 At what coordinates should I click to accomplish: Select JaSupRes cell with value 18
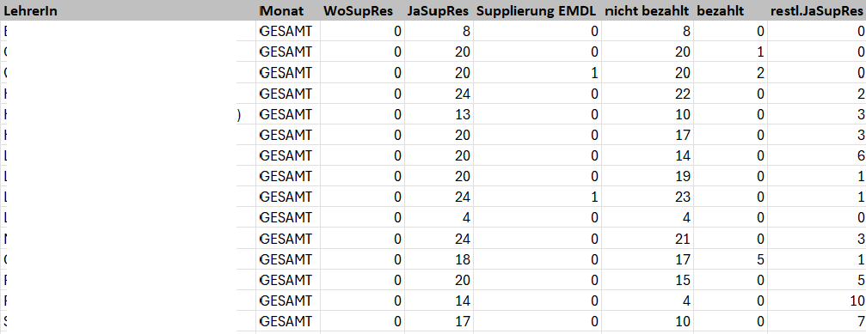coord(439,259)
